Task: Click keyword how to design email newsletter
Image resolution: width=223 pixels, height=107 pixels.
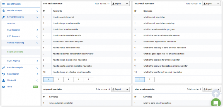Action: (67, 24)
